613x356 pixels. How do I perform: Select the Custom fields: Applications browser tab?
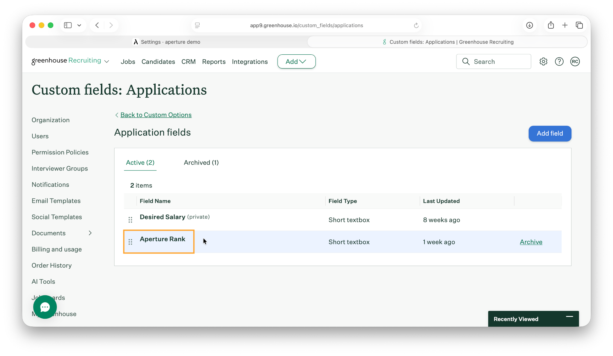click(x=447, y=42)
